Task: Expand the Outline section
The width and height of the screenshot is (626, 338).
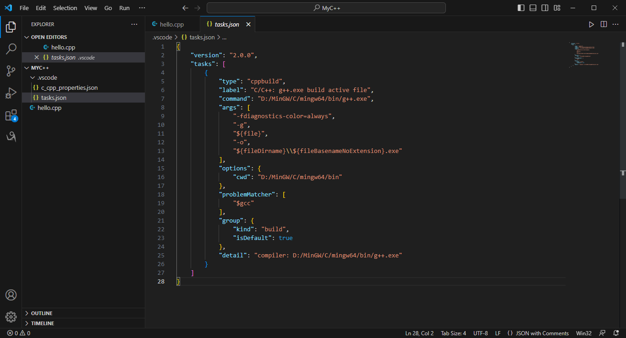Action: (42, 313)
